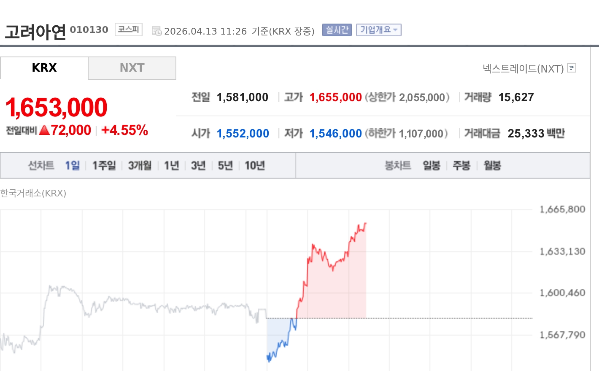Screen dimensions: 599x371
Task: Select the 3개월 line chart range
Action: [140, 165]
